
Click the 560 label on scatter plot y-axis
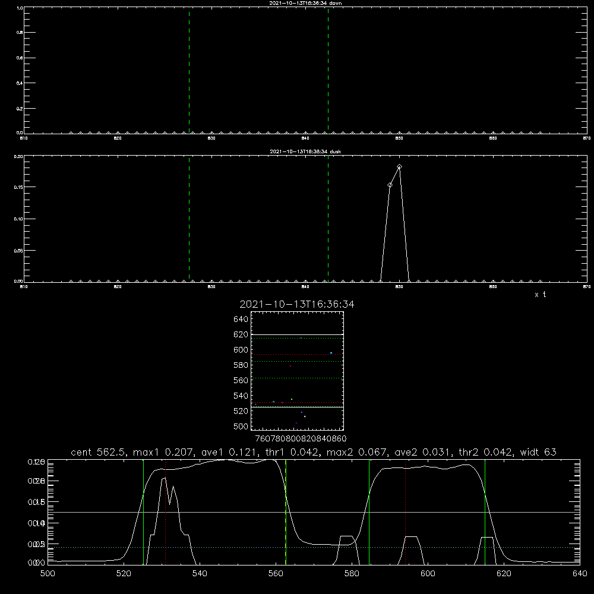(241, 380)
